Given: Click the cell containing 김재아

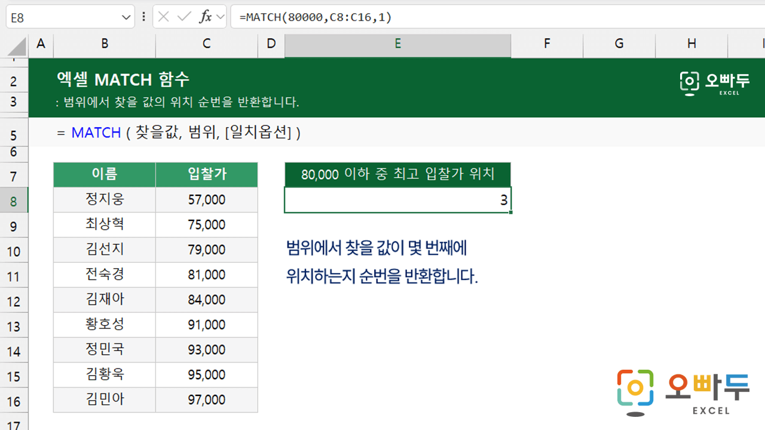Looking at the screenshot, I should 105,300.
